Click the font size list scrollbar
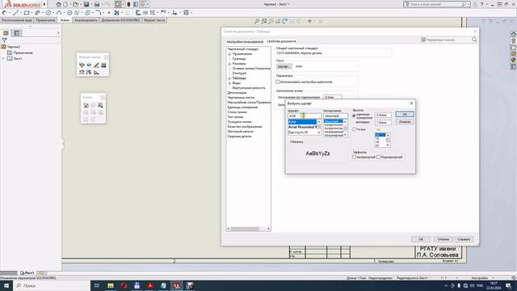 coord(388,140)
